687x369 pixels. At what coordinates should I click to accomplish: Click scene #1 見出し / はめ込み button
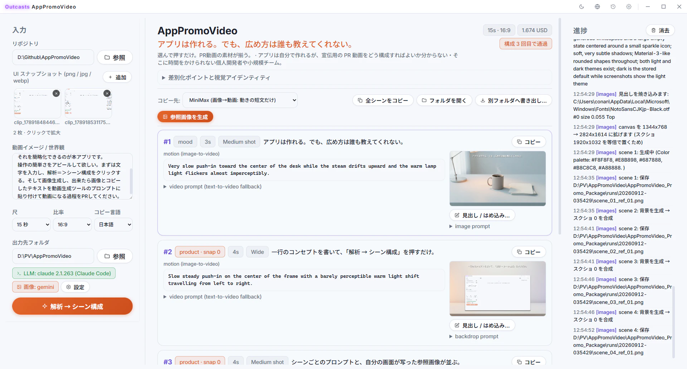coord(482,215)
